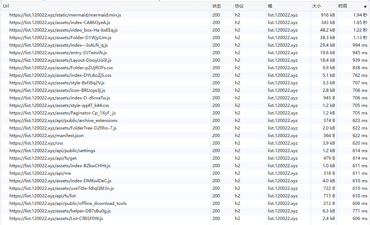Screen dimensions: 370x225
Task: Click the 771 ms time cell
Action: coord(360,211)
